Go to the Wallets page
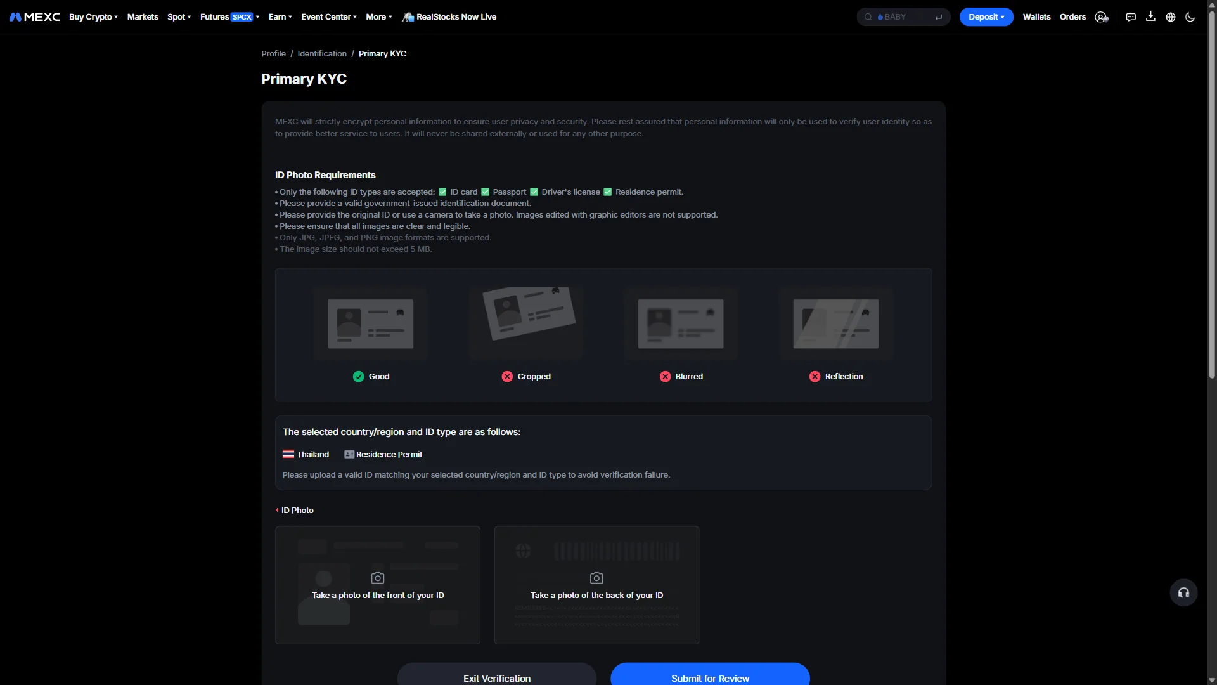The height and width of the screenshot is (685, 1217). pos(1036,17)
